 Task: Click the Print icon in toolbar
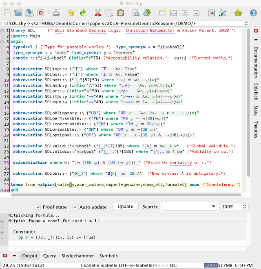click(56, 13)
